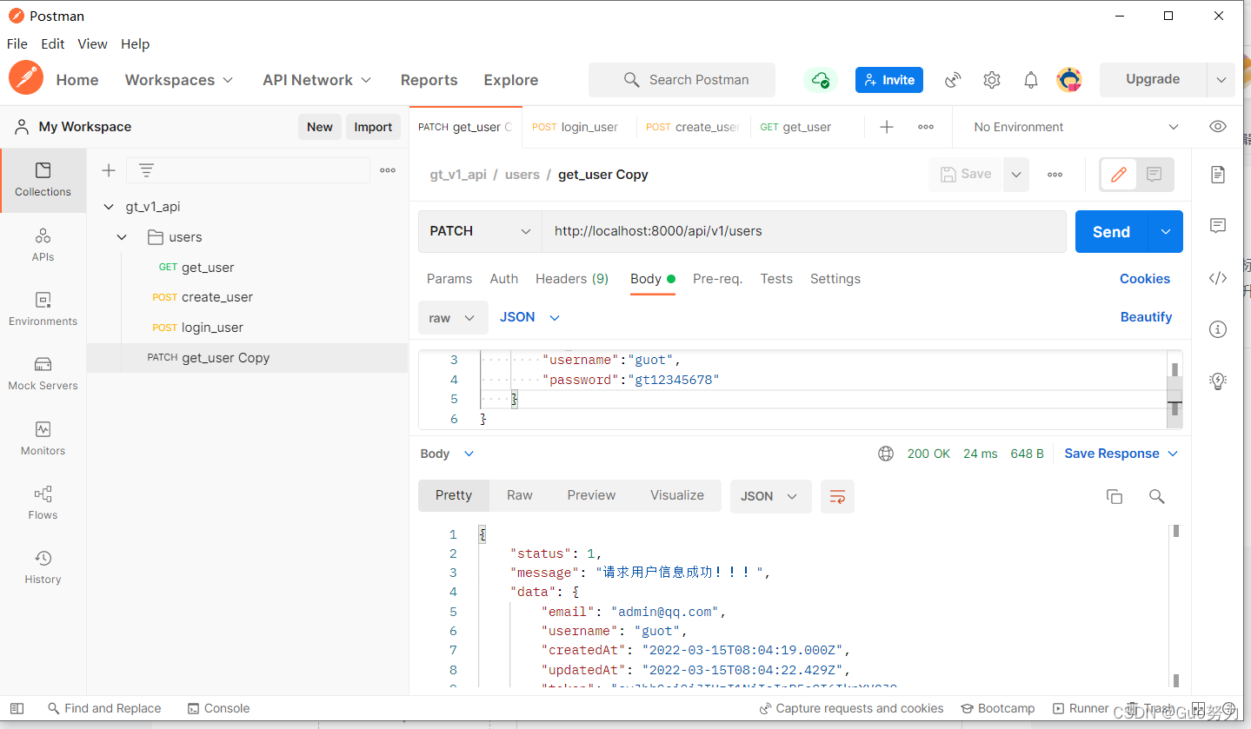
Task: Copy response body icon
Action: [1115, 496]
